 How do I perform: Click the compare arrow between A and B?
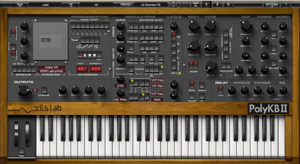tap(217, 4)
